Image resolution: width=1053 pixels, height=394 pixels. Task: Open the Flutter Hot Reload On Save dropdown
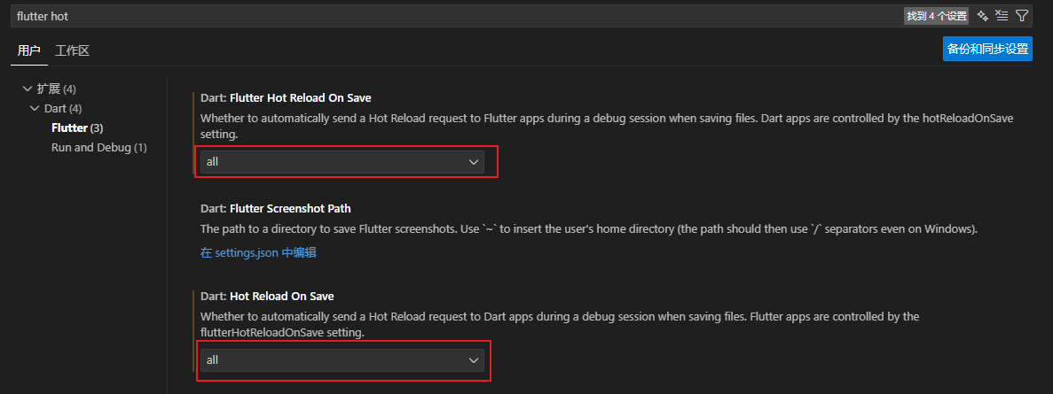[342, 162]
